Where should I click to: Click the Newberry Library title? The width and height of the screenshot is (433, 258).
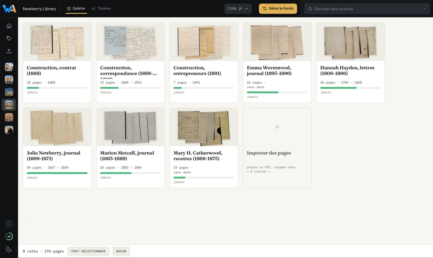[39, 9]
